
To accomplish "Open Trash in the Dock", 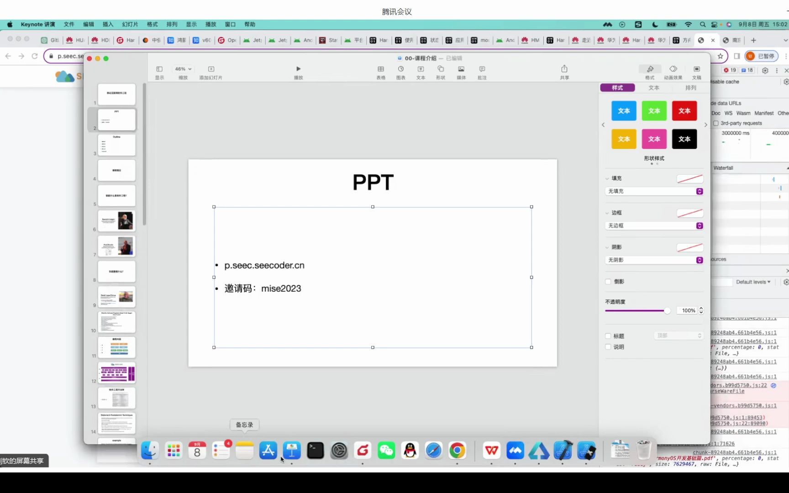I will (644, 451).
